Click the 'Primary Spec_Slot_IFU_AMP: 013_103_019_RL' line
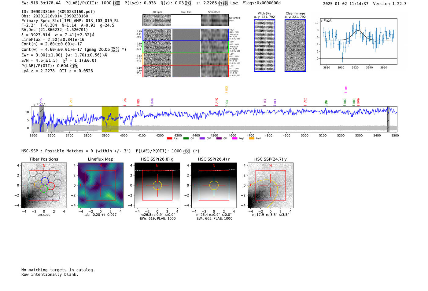This screenshot has width=428, height=291. click(x=70, y=21)
